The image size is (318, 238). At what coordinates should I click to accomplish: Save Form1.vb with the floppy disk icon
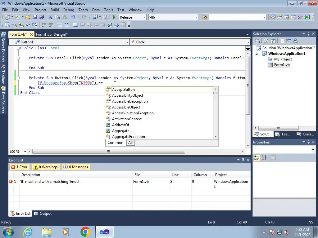[35, 17]
